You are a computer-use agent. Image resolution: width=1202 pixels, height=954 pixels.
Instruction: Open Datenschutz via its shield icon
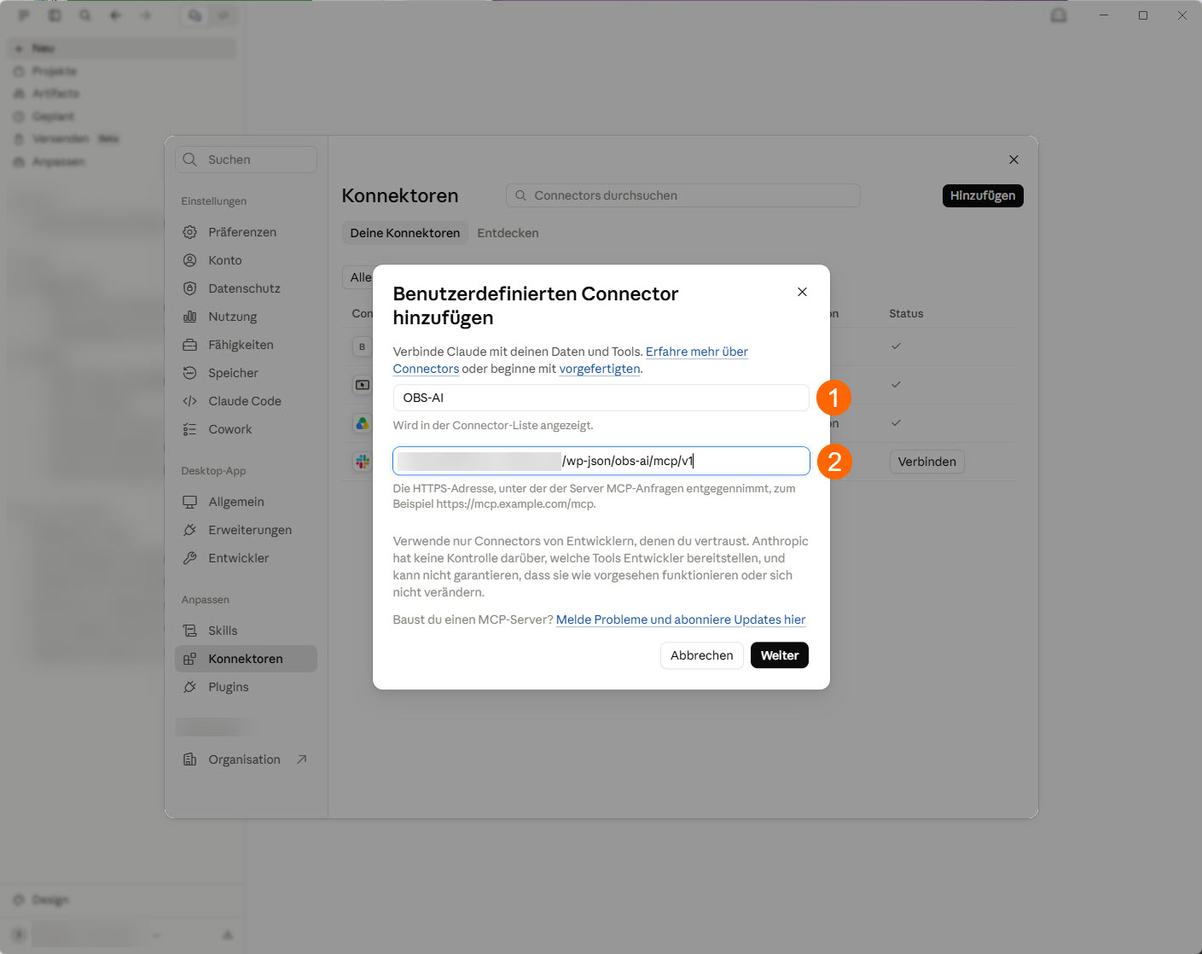(189, 288)
